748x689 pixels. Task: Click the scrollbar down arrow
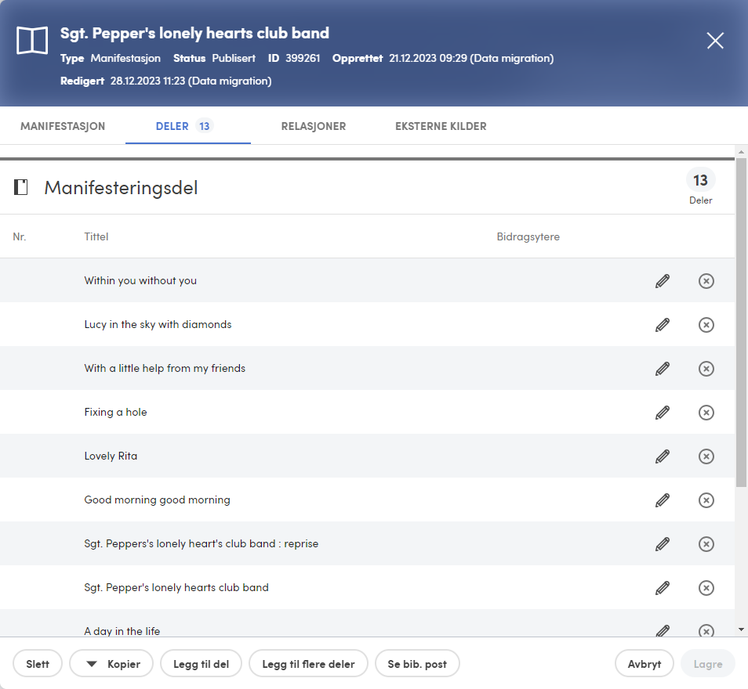741,629
